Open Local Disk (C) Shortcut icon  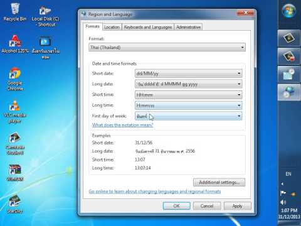pyautogui.click(x=45, y=16)
